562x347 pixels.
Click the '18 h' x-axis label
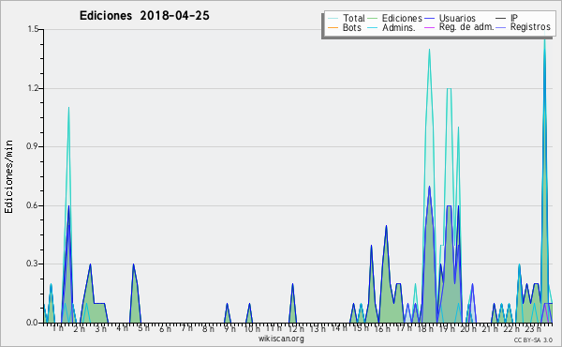[x=425, y=328]
